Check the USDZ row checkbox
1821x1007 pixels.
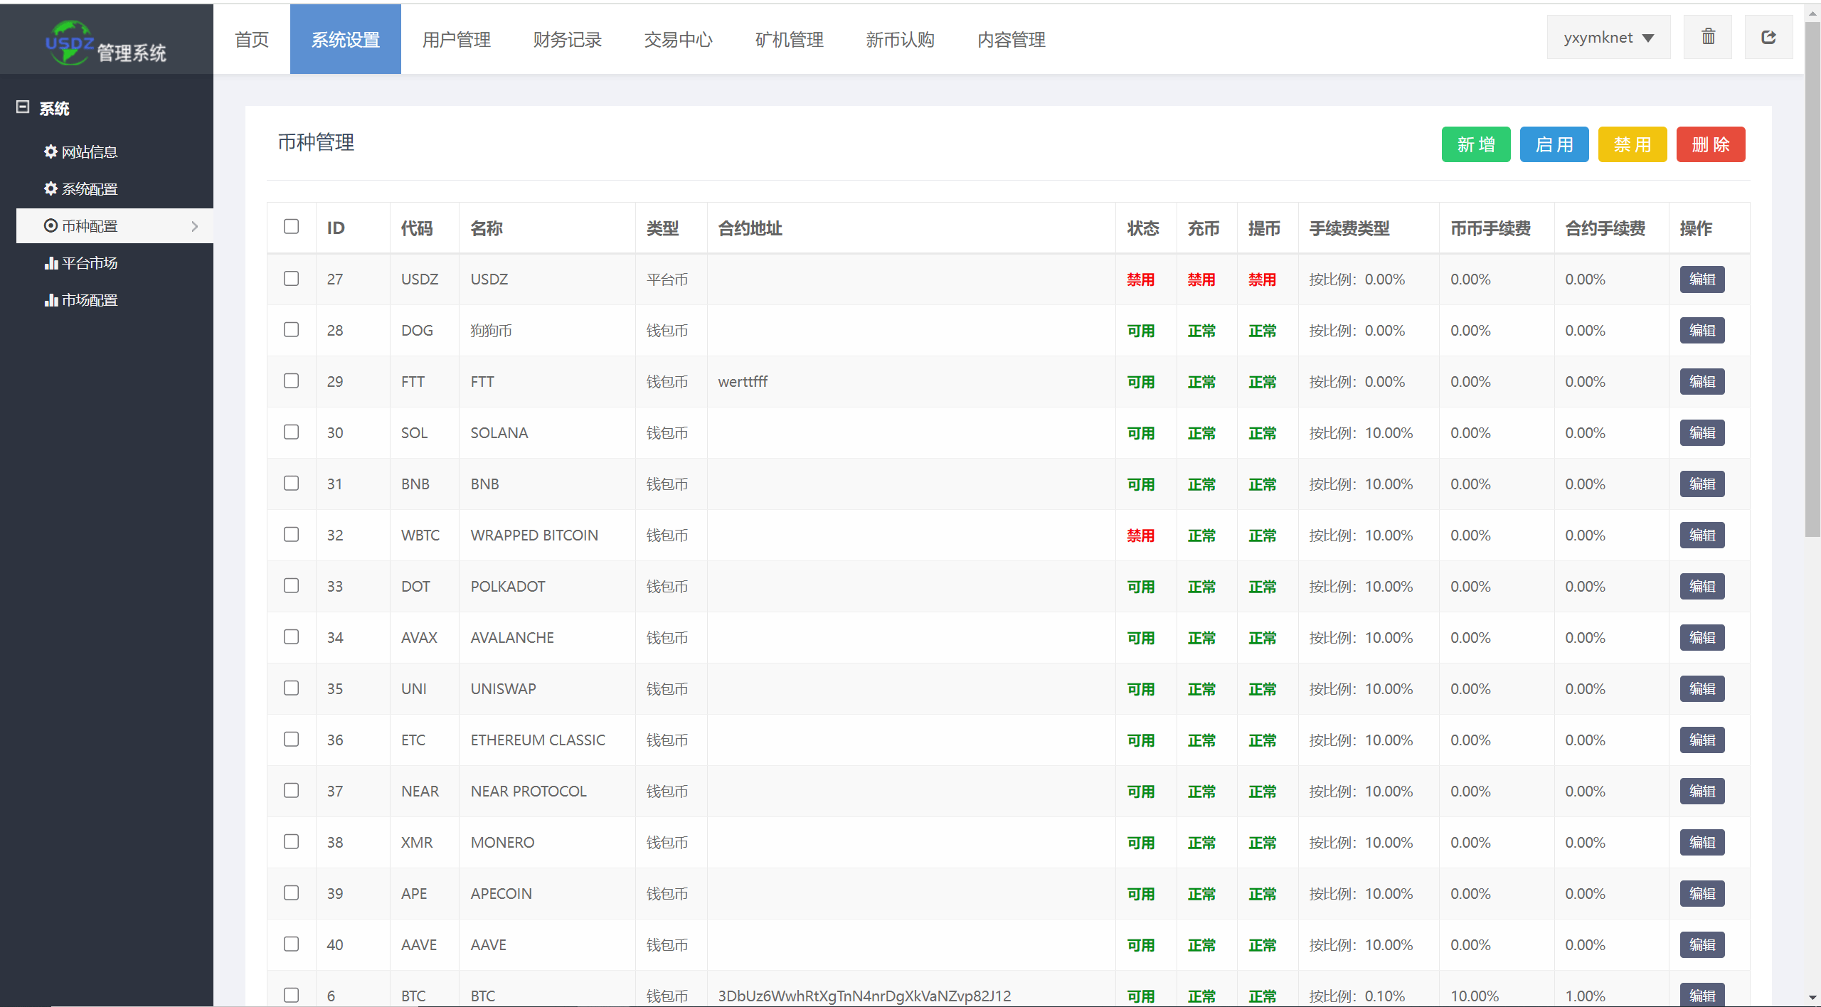pos(291,278)
